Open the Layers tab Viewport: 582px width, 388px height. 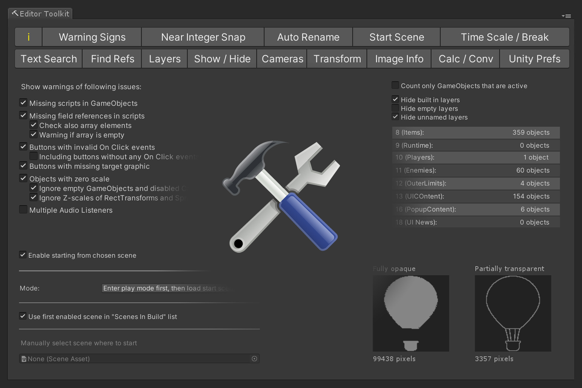click(164, 59)
